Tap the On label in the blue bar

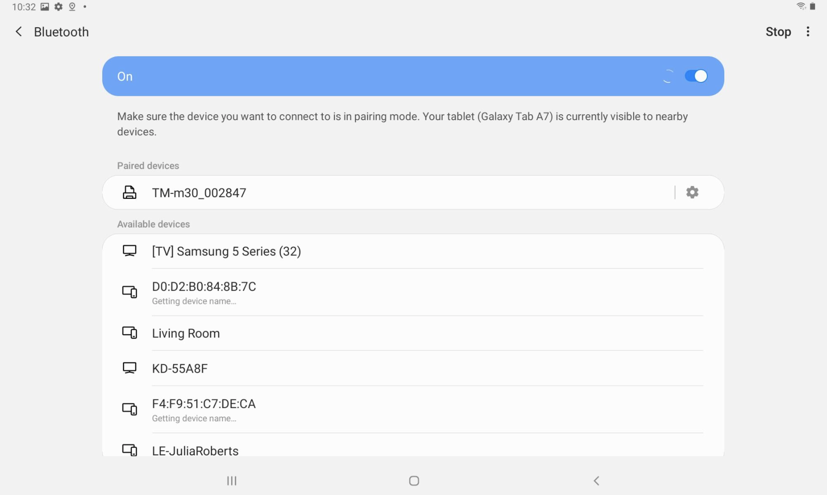click(x=125, y=76)
